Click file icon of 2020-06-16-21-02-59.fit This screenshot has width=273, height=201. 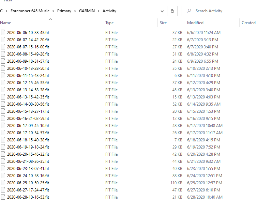click(x=3, y=119)
